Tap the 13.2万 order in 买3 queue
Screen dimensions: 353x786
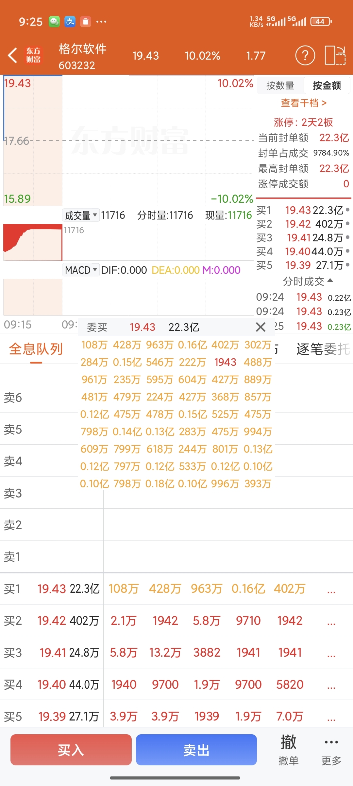coord(165,652)
